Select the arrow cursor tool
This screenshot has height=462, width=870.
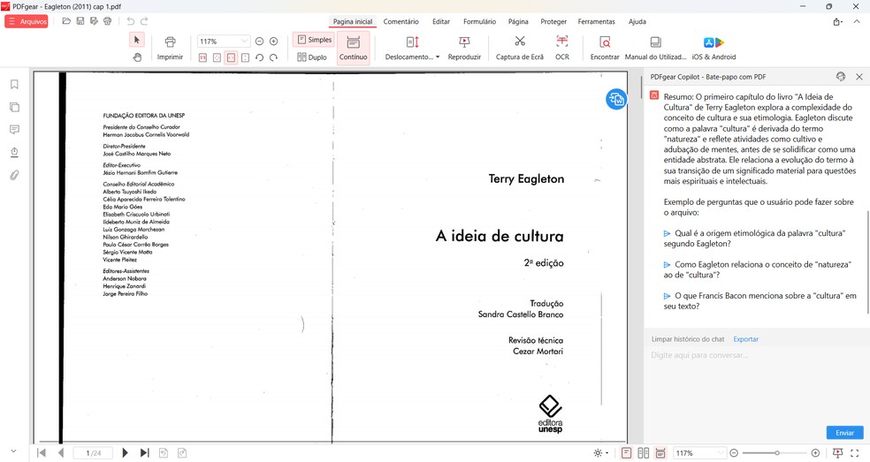[x=136, y=40]
